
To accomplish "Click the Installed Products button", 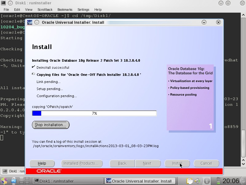I will (x=82, y=163).
